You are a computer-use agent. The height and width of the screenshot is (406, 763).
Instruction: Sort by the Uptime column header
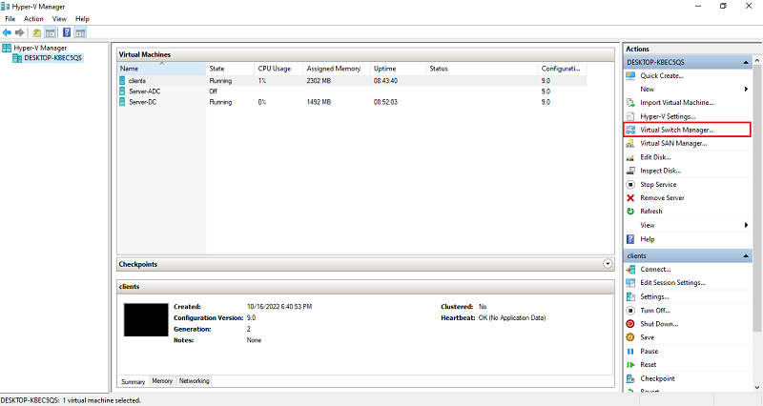click(398, 69)
